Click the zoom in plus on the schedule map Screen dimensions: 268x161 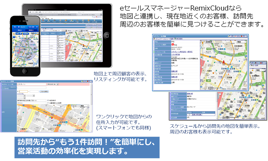(203, 47)
